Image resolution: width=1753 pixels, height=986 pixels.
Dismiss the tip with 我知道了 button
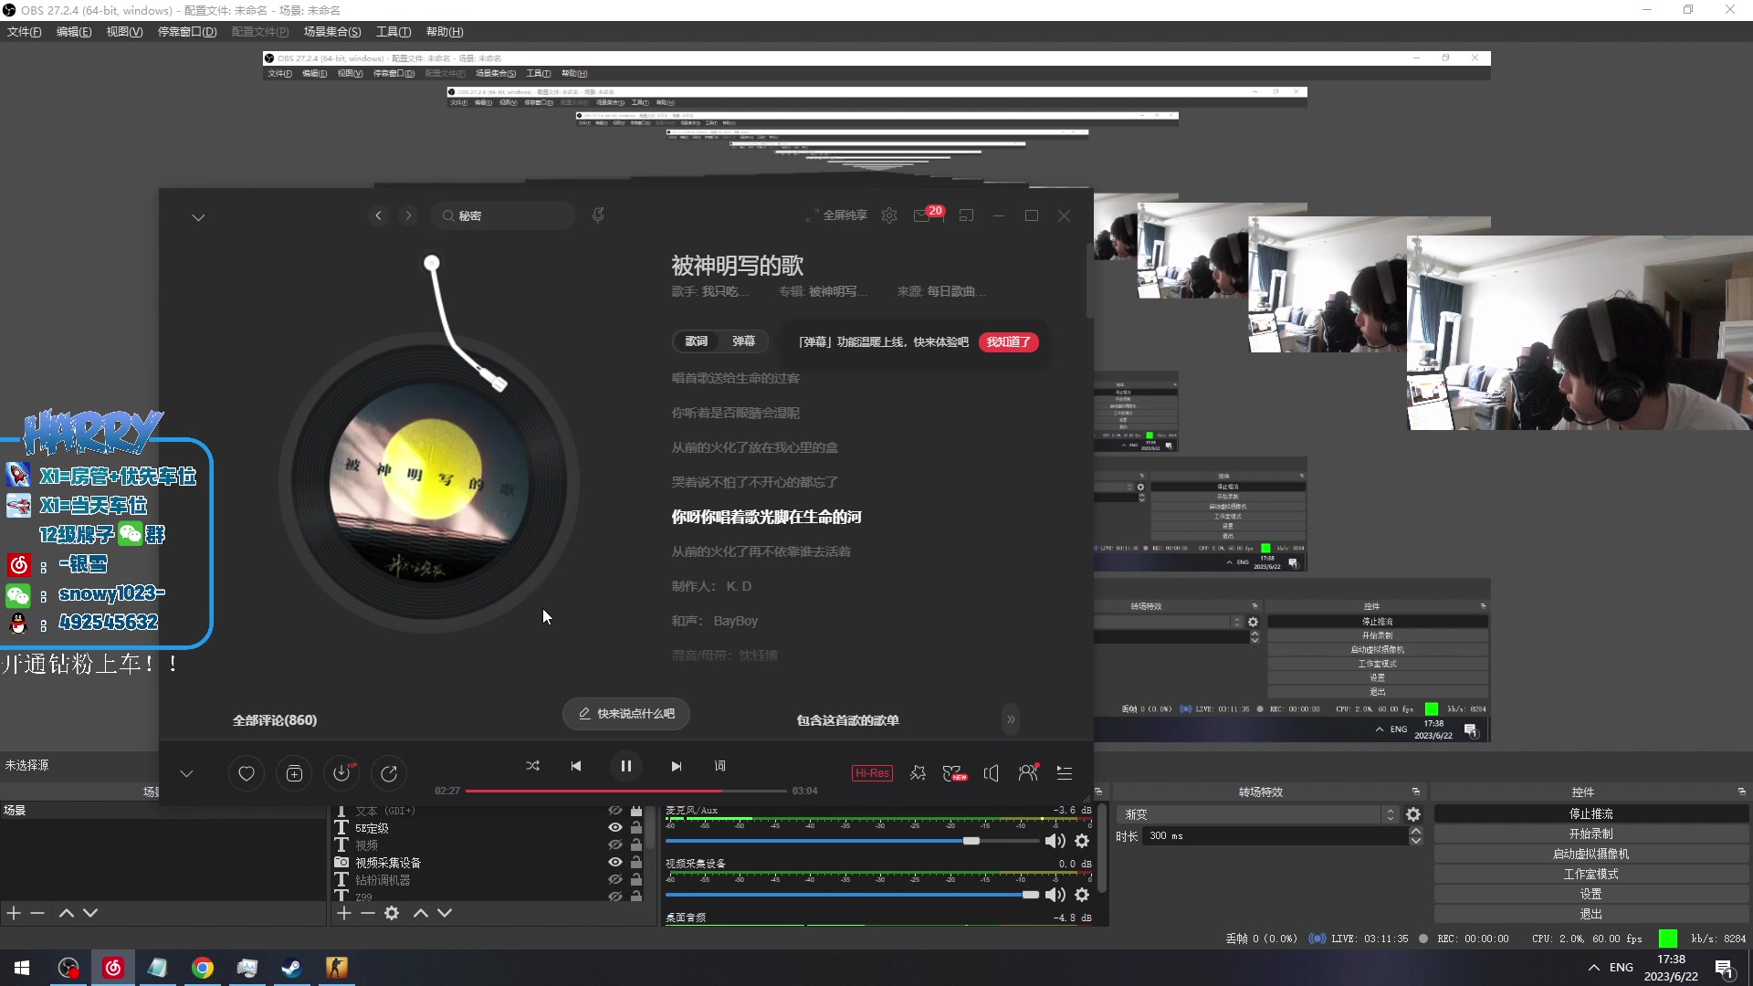tap(1009, 342)
